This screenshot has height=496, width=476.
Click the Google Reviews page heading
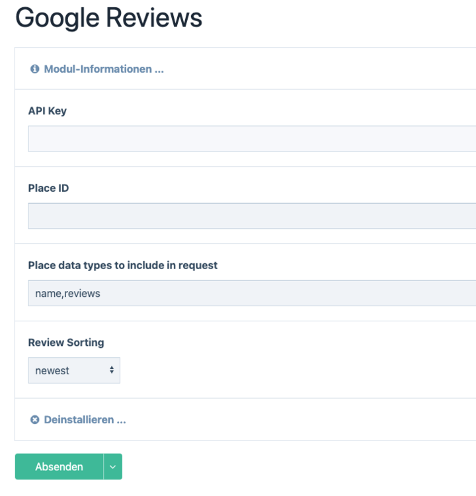pyautogui.click(x=108, y=19)
